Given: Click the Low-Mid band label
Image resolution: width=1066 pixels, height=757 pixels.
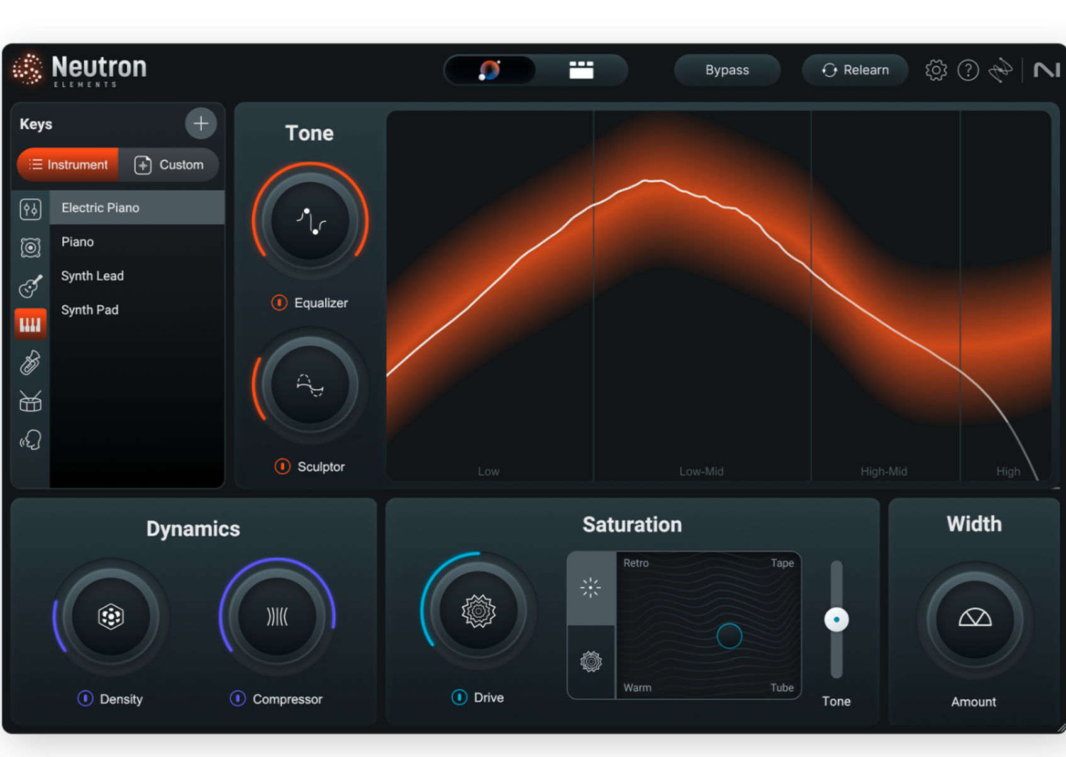Looking at the screenshot, I should [701, 471].
